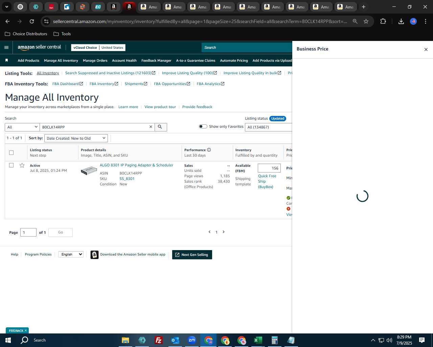Click the Page number input field
Screen dimensions: 433x347
(x=28, y=232)
